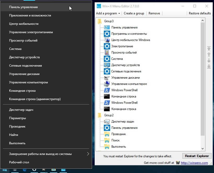Move selected item to bottom with the arrow

tap(209, 66)
